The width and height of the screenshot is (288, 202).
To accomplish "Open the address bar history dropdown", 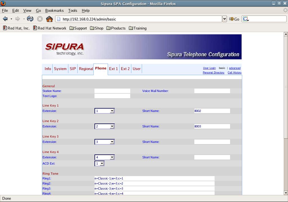I will point(224,19).
